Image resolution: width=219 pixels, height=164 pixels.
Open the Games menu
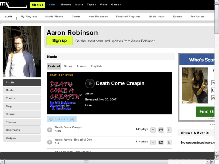click(116, 5)
